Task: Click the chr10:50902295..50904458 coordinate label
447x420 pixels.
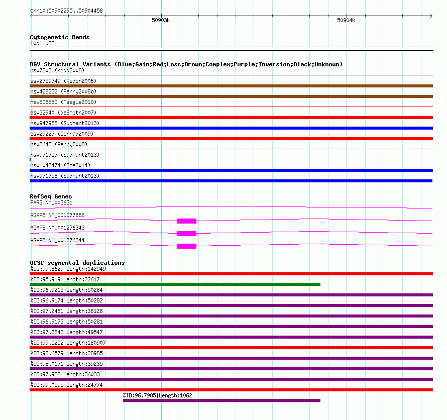Action: [x=66, y=11]
